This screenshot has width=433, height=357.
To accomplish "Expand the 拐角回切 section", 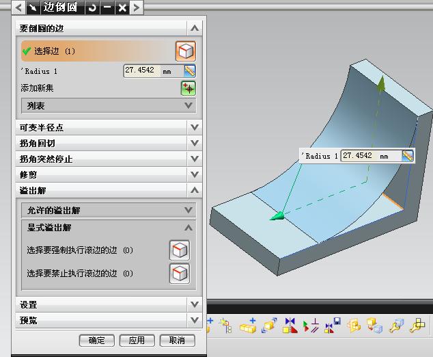I will click(195, 143).
